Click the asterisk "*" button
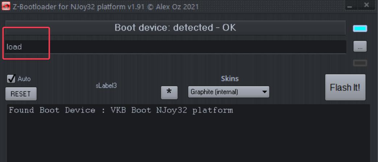The image size is (378, 162). pos(169,93)
